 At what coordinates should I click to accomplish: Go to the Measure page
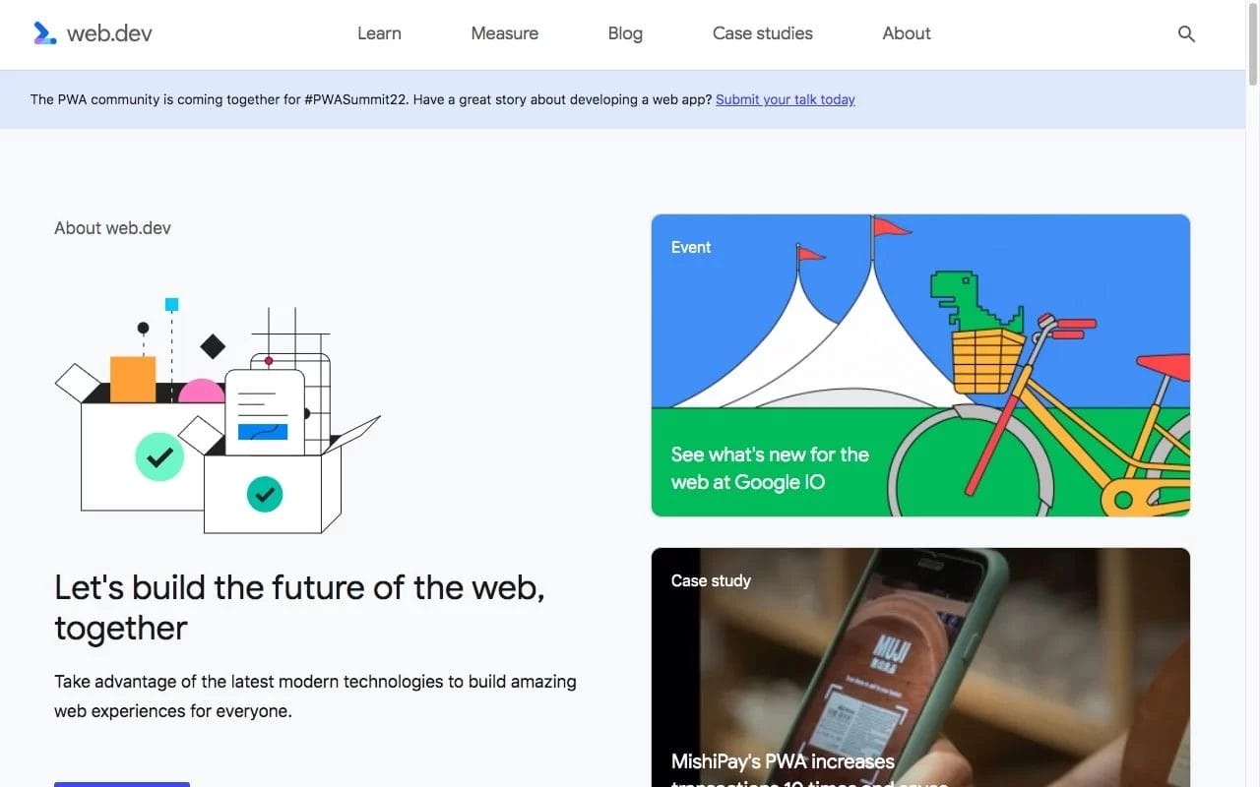click(504, 33)
